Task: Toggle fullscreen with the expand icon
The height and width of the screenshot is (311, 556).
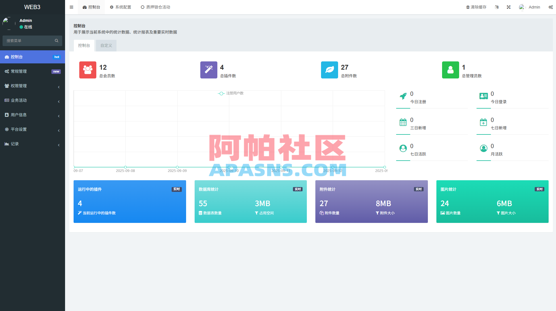Action: click(x=509, y=7)
